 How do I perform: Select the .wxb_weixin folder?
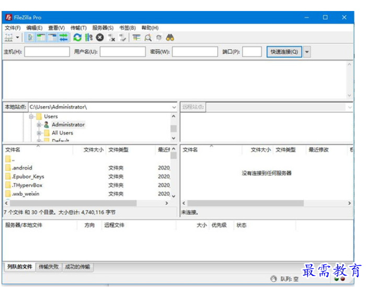[22, 194]
